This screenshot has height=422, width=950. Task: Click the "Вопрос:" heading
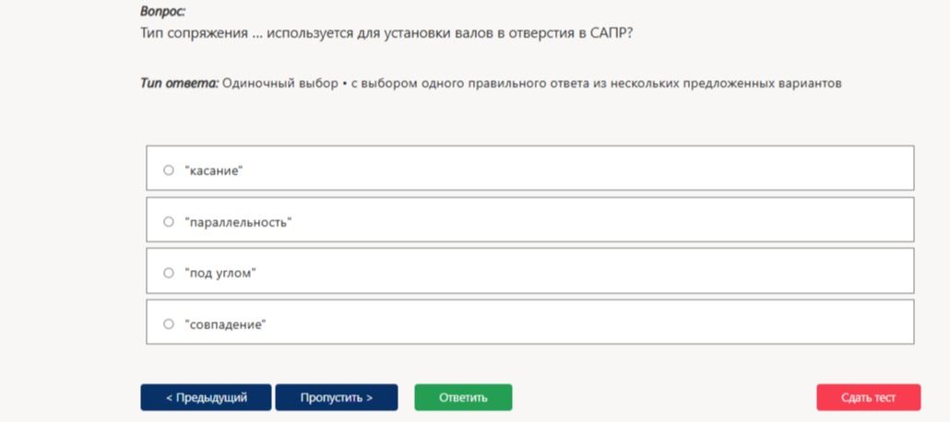pos(163,11)
